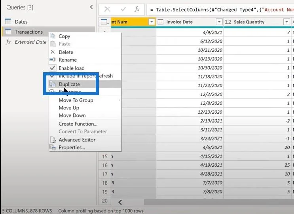Open filter dropdown for Invoice Date column

point(219,22)
